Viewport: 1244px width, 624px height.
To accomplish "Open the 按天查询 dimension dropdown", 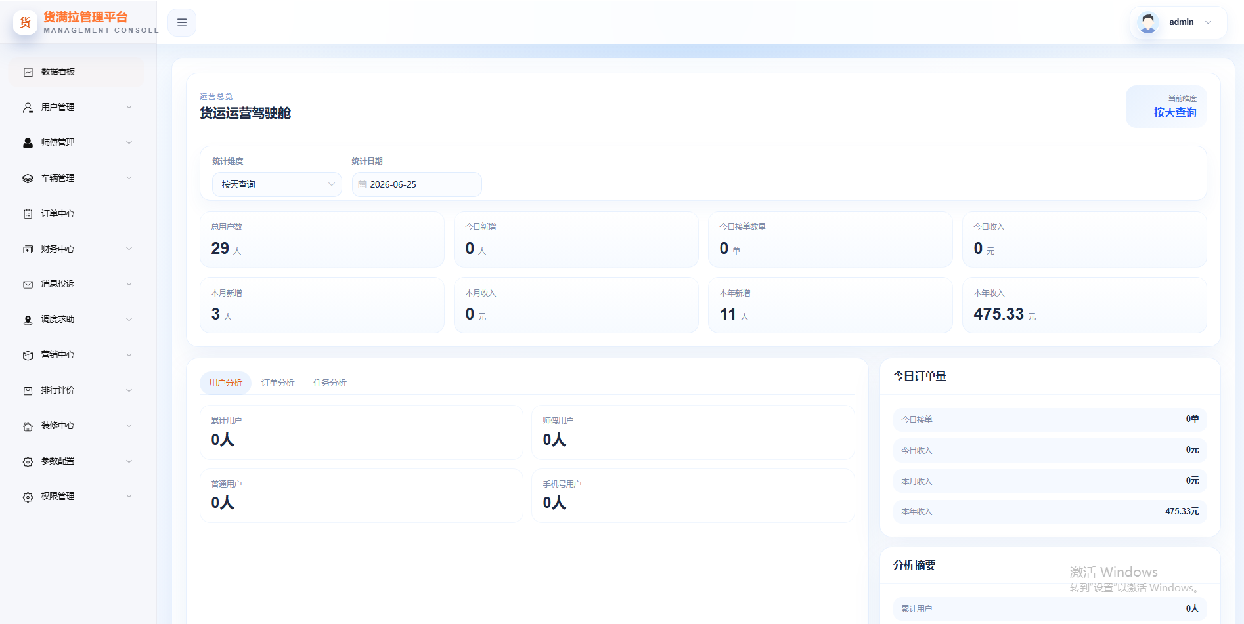I will (x=277, y=184).
